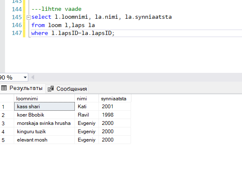Click line number 145 in the margin
This screenshot has height=184, width=242.
[x=17, y=17]
